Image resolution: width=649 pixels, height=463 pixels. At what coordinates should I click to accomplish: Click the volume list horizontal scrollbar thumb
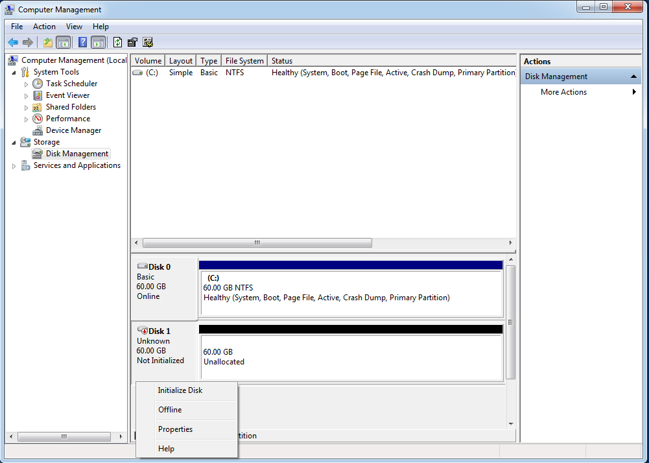pos(257,243)
